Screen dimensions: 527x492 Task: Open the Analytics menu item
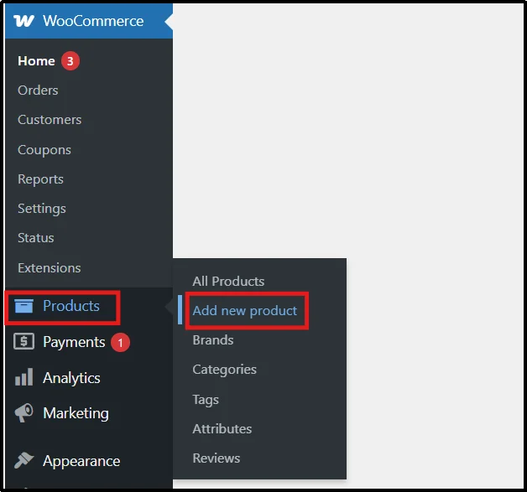coord(71,378)
